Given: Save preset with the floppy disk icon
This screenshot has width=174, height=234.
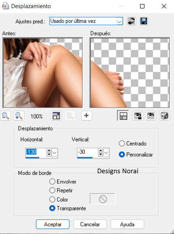Looking at the screenshot, I should [x=144, y=21].
